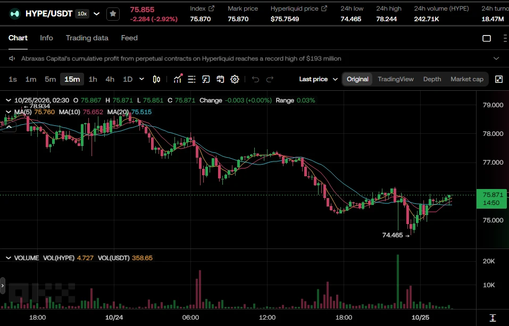This screenshot has width=509, height=326.
Task: Click the 10x leverage badge
Action: click(82, 14)
